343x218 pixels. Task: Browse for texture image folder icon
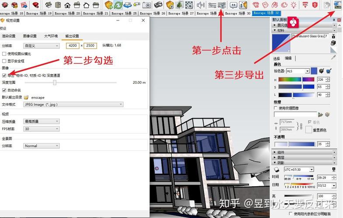click(x=320, y=114)
